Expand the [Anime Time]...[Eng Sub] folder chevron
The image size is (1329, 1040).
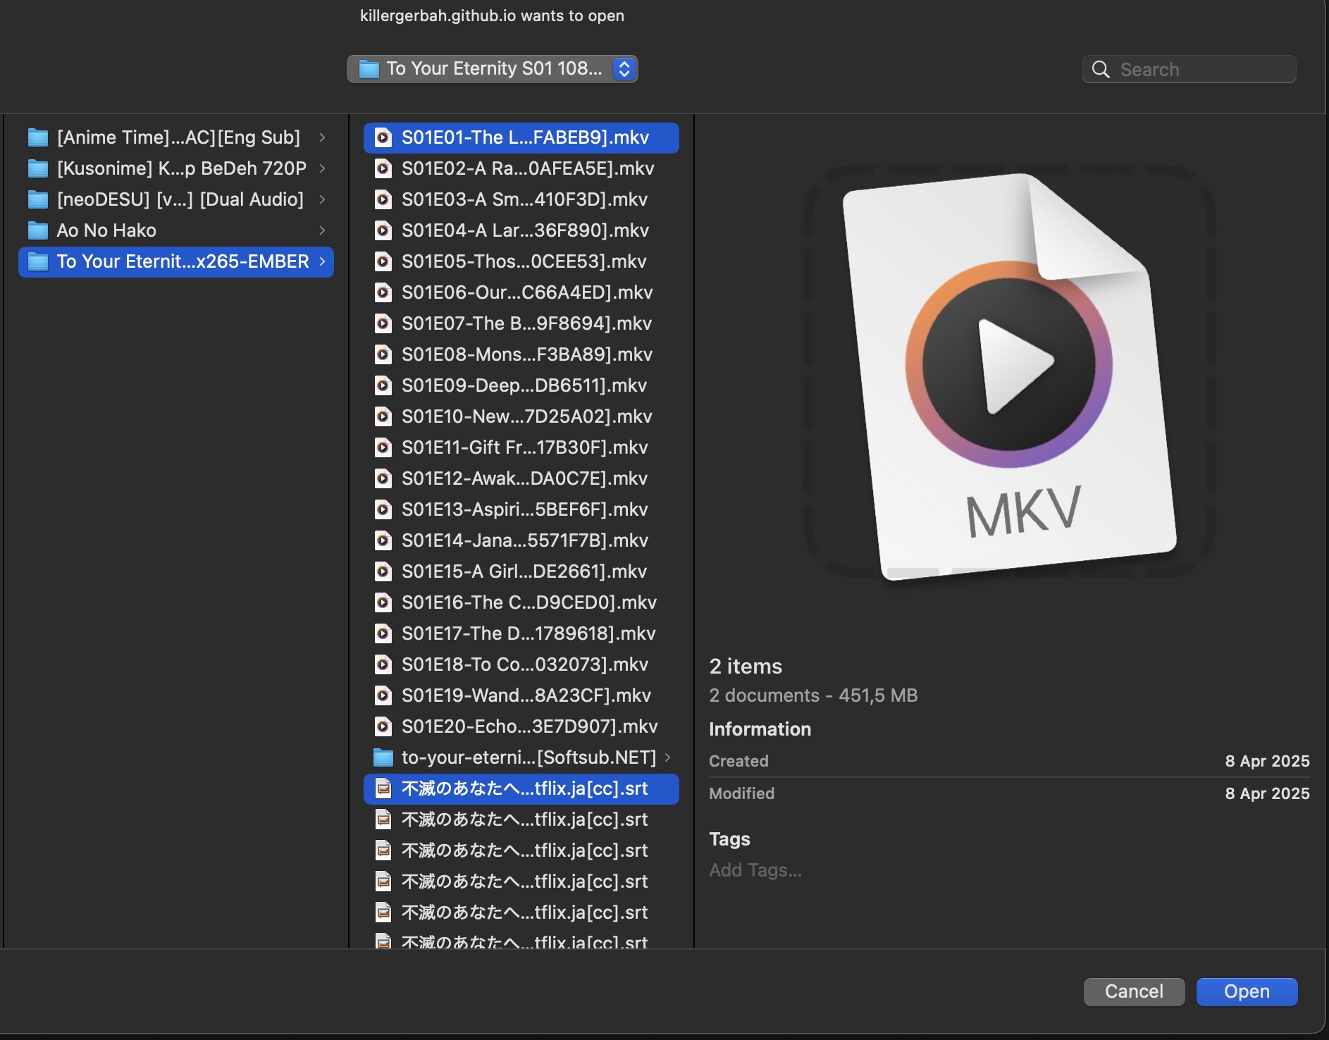[x=323, y=137]
